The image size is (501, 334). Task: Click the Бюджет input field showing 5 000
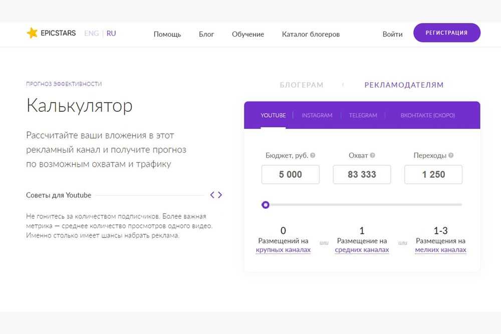click(291, 175)
